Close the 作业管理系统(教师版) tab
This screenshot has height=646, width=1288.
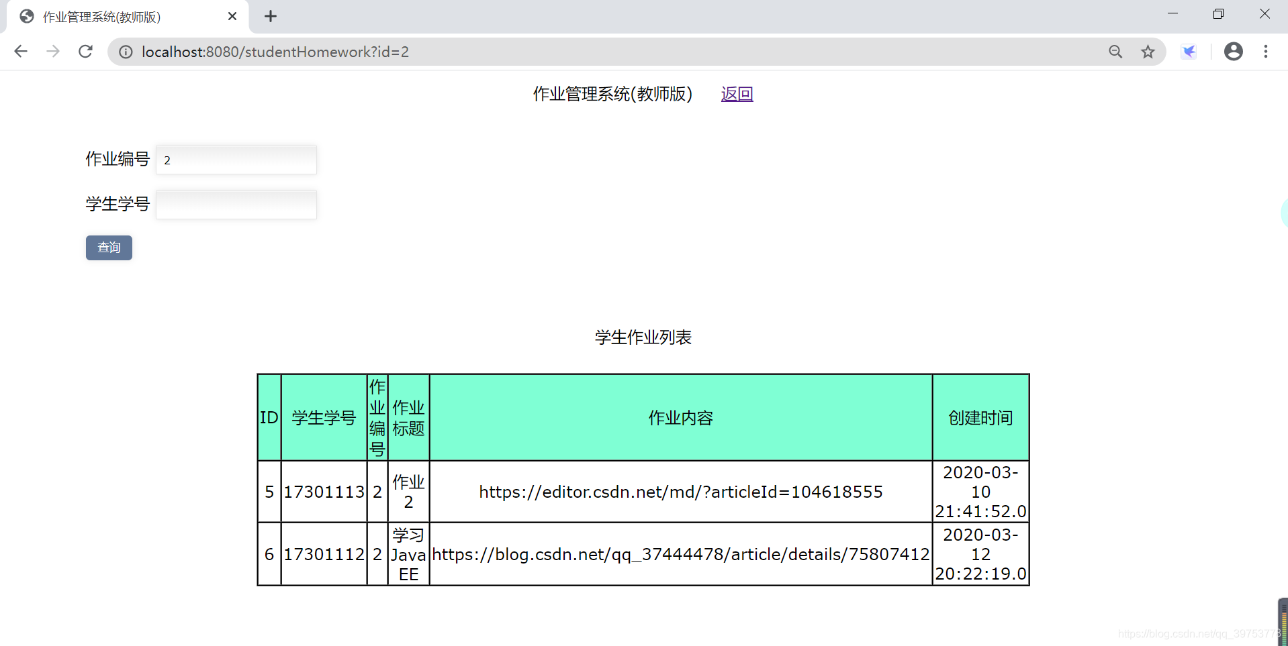pyautogui.click(x=232, y=16)
